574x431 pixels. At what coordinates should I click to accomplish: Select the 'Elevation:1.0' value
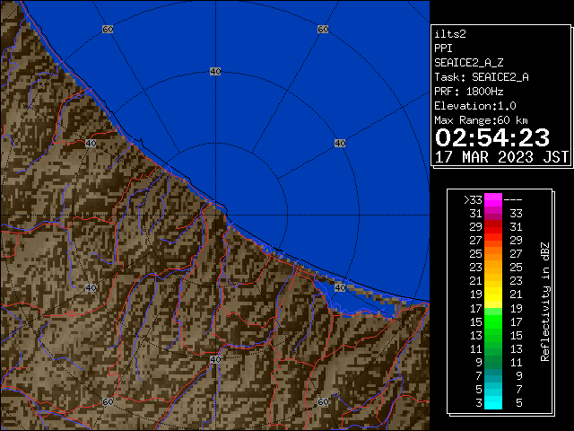coord(475,106)
